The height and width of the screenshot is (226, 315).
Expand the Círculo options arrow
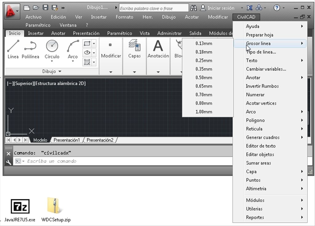[52, 61]
